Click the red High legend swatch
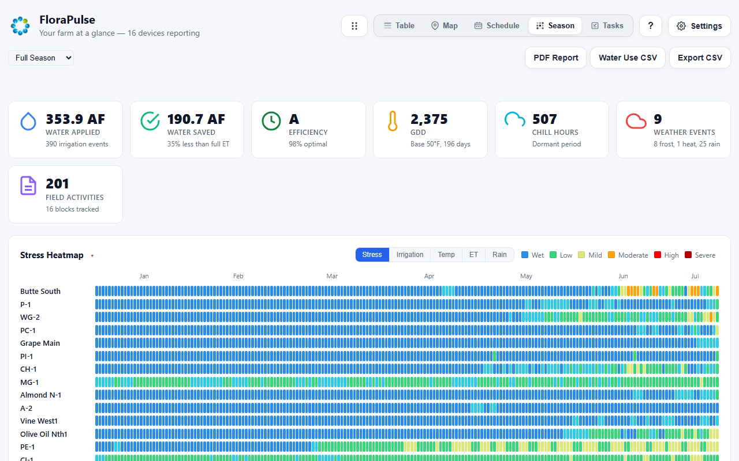Viewport: 739px width, 461px height. pyautogui.click(x=658, y=255)
